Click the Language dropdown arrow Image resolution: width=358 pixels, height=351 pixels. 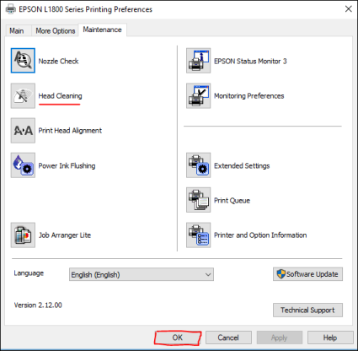point(208,274)
